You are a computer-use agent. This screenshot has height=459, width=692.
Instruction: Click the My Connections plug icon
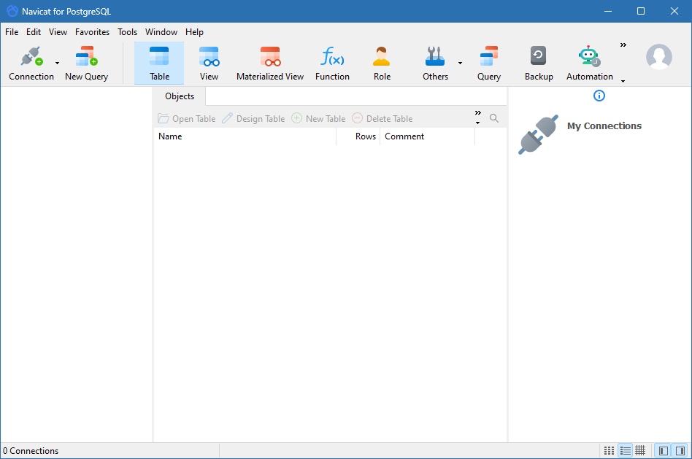[539, 134]
